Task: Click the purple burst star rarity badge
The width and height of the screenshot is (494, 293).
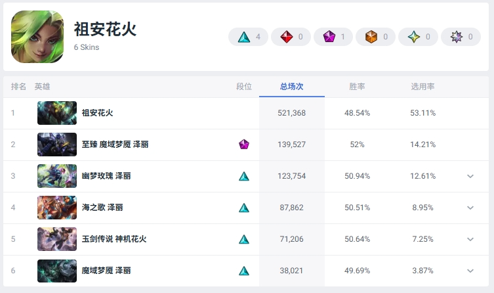Action: [x=461, y=37]
